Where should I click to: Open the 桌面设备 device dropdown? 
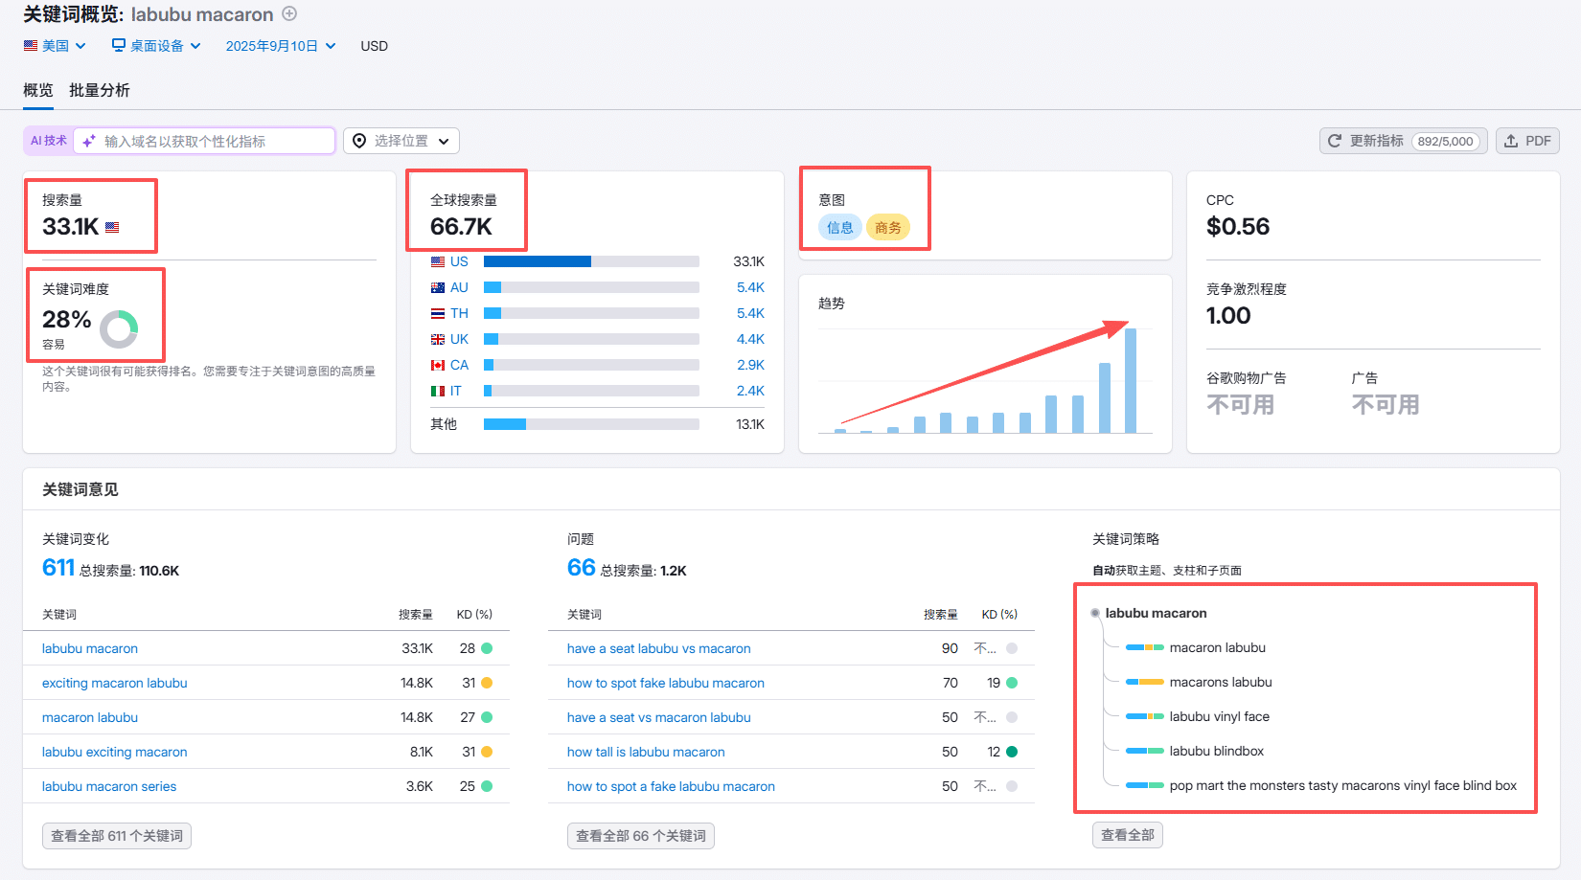pos(156,46)
